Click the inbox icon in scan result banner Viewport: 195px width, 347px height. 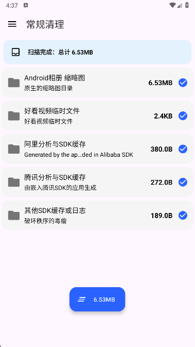15,52
